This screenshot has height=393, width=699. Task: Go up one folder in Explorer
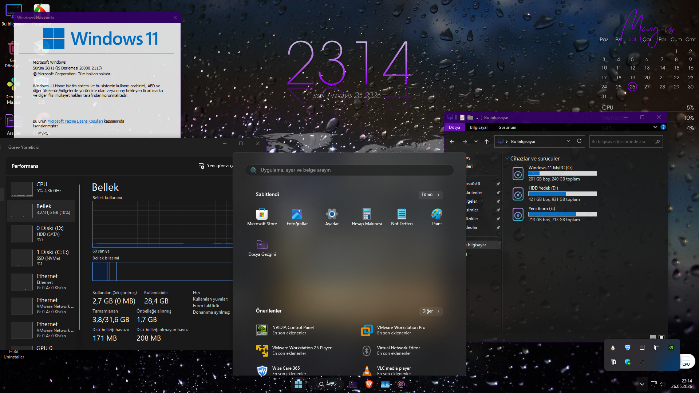point(487,142)
